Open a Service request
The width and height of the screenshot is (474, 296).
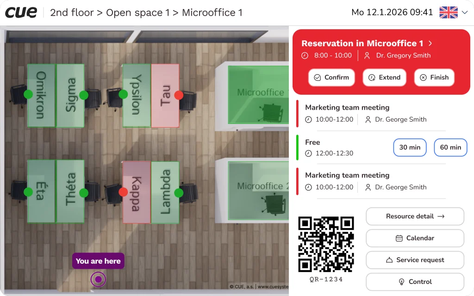415,260
